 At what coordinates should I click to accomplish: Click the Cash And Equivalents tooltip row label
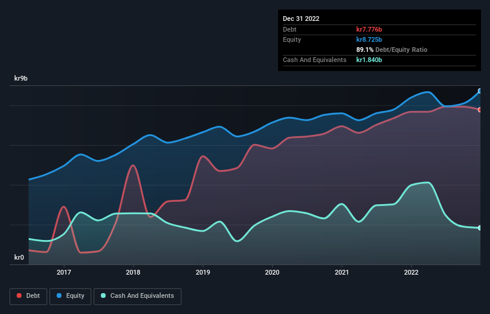click(315, 60)
